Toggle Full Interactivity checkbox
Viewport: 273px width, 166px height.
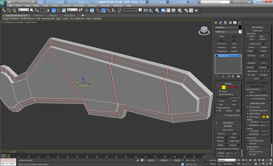(251, 99)
